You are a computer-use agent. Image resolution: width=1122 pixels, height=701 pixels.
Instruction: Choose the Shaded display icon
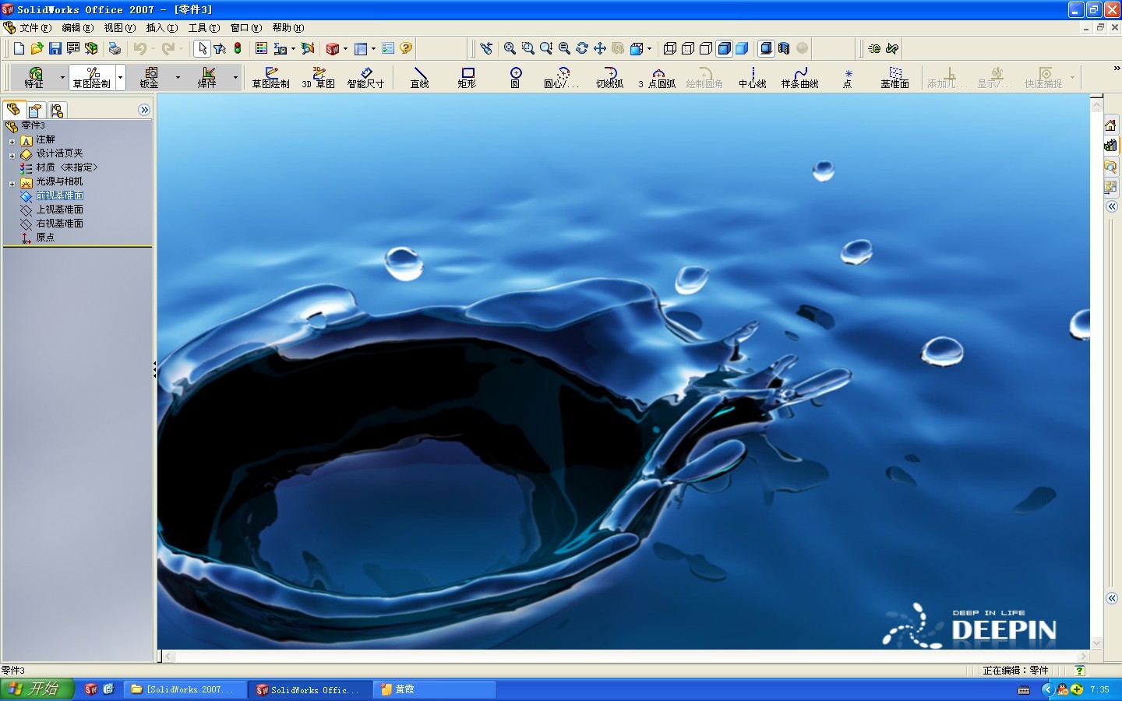(742, 48)
